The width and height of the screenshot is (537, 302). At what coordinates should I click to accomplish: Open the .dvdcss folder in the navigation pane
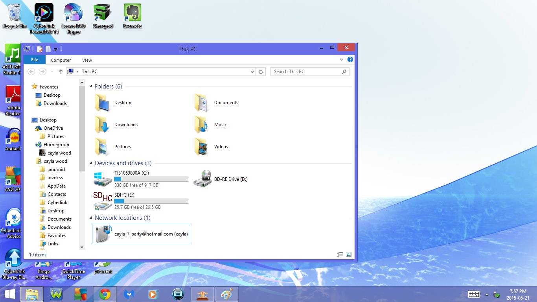click(x=51, y=178)
